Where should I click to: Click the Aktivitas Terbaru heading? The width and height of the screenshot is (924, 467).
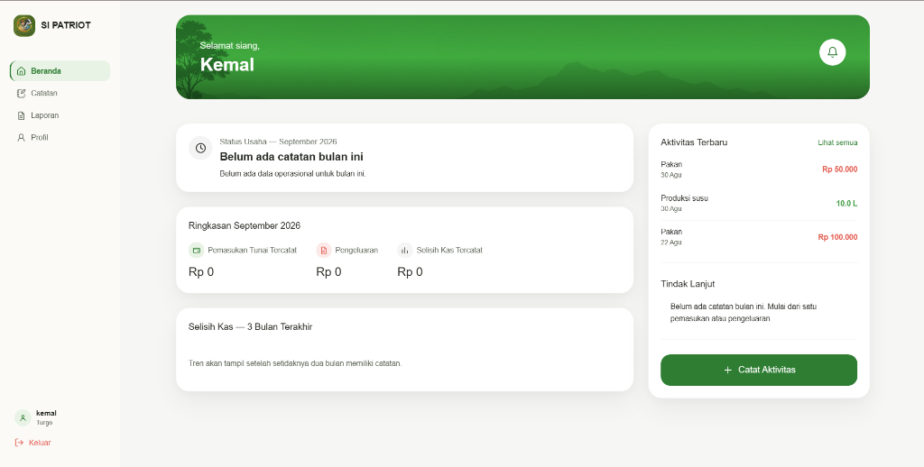point(694,142)
